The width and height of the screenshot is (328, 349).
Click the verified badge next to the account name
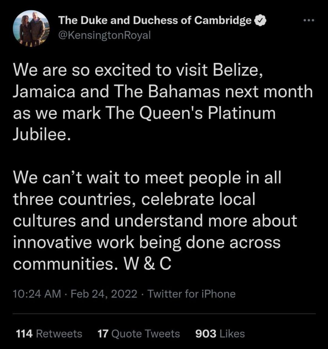click(x=260, y=20)
